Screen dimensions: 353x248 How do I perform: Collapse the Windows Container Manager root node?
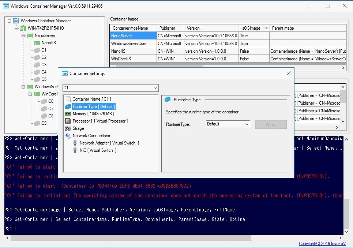click(9, 21)
